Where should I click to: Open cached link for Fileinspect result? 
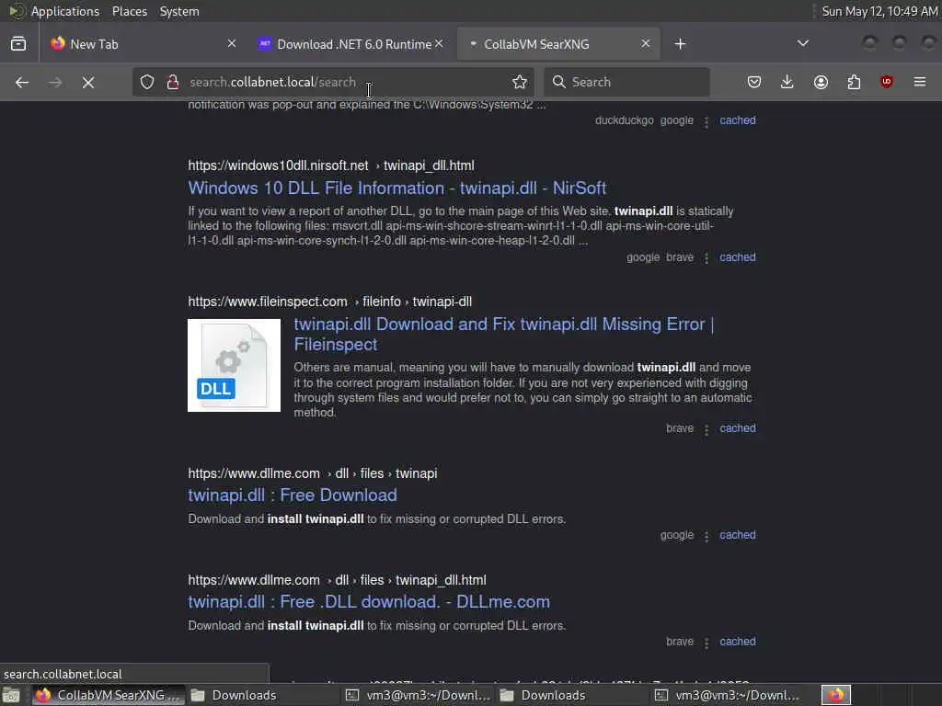(738, 428)
